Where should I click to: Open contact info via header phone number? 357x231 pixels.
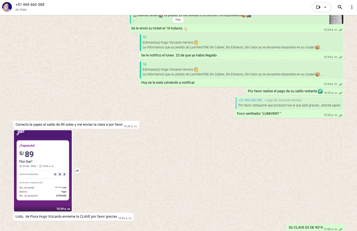(x=30, y=5)
